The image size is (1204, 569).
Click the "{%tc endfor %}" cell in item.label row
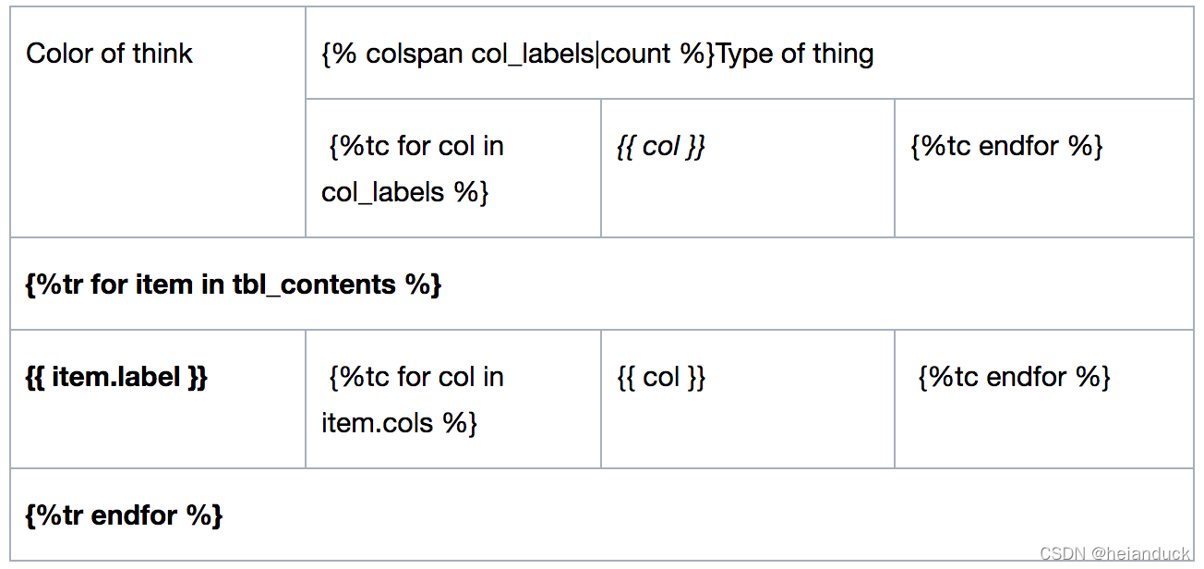click(x=1044, y=399)
